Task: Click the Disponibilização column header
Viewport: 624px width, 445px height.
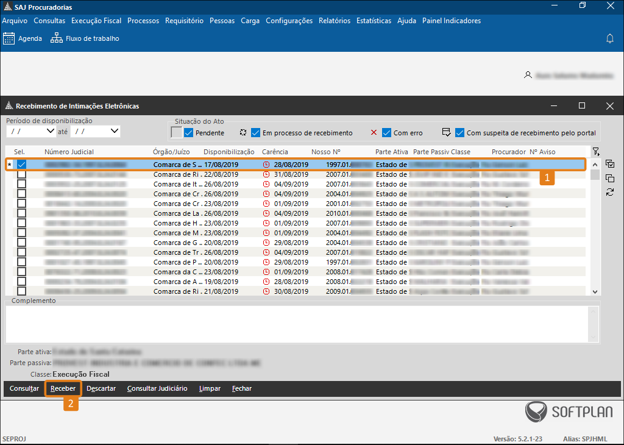Action: pyautogui.click(x=229, y=152)
